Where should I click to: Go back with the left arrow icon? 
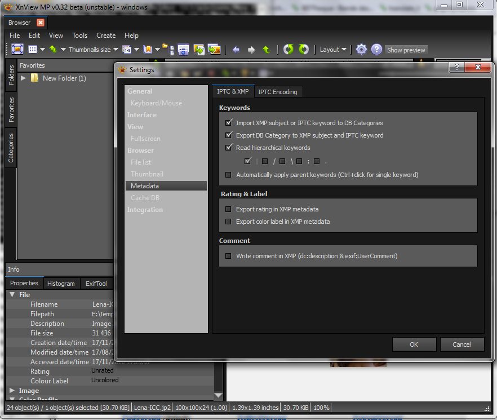pos(236,50)
